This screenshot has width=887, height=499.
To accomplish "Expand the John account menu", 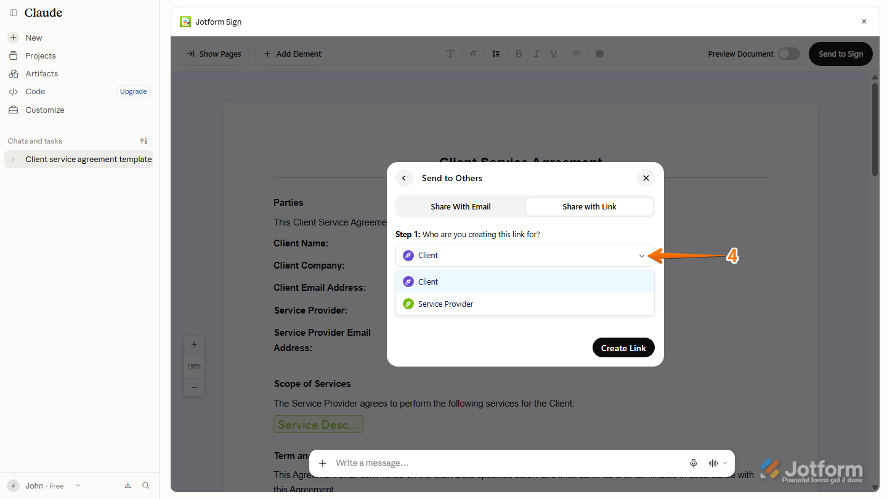I will tap(44, 485).
